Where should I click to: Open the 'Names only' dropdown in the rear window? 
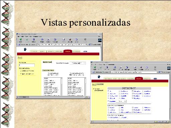click(x=78, y=63)
